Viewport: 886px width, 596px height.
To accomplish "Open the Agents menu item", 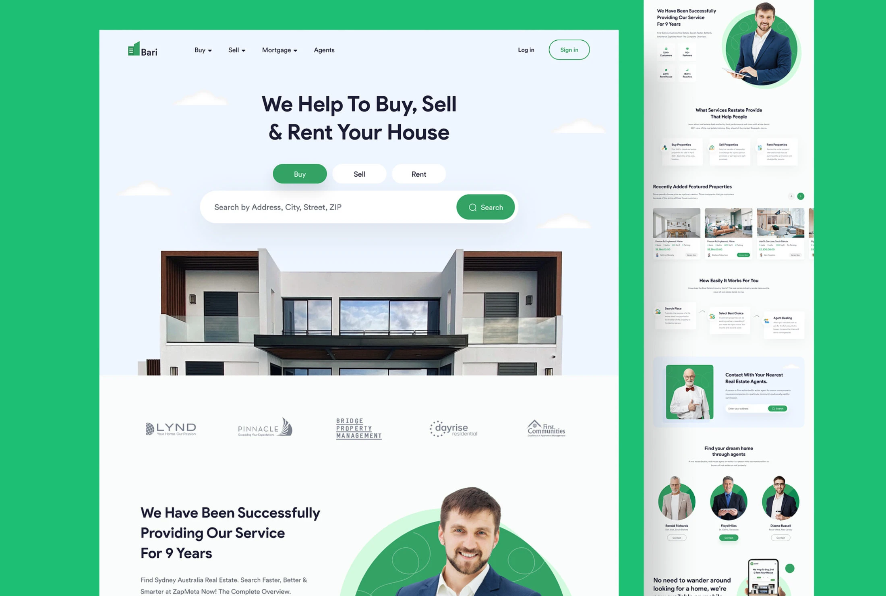I will (x=324, y=49).
